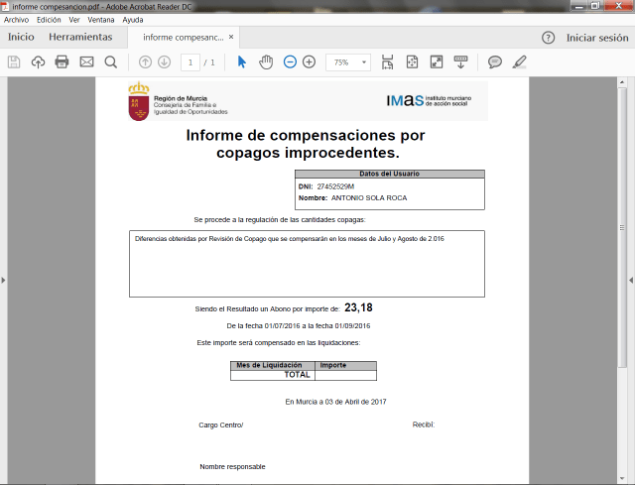Viewport: 635px width, 485px height.
Task: Close the informe compesanc tab
Action: pyautogui.click(x=231, y=37)
